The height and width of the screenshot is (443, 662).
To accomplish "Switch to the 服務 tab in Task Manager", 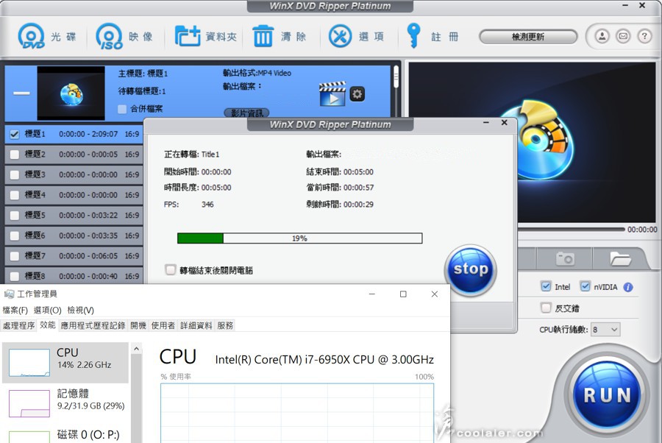I will point(225,325).
